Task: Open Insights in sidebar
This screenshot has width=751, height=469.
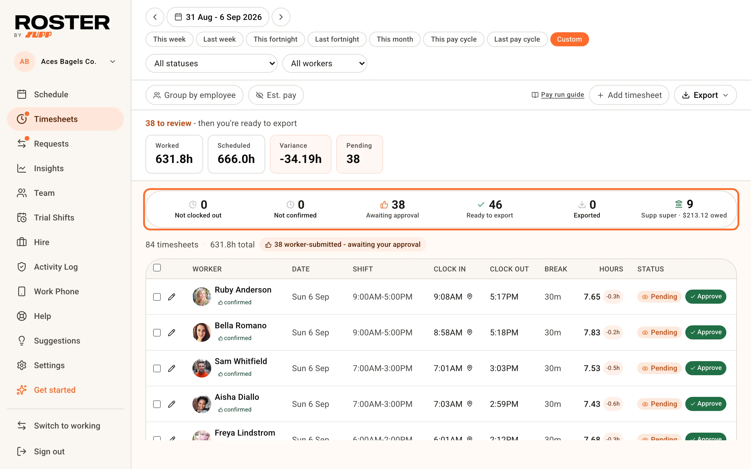Action: click(x=65, y=168)
